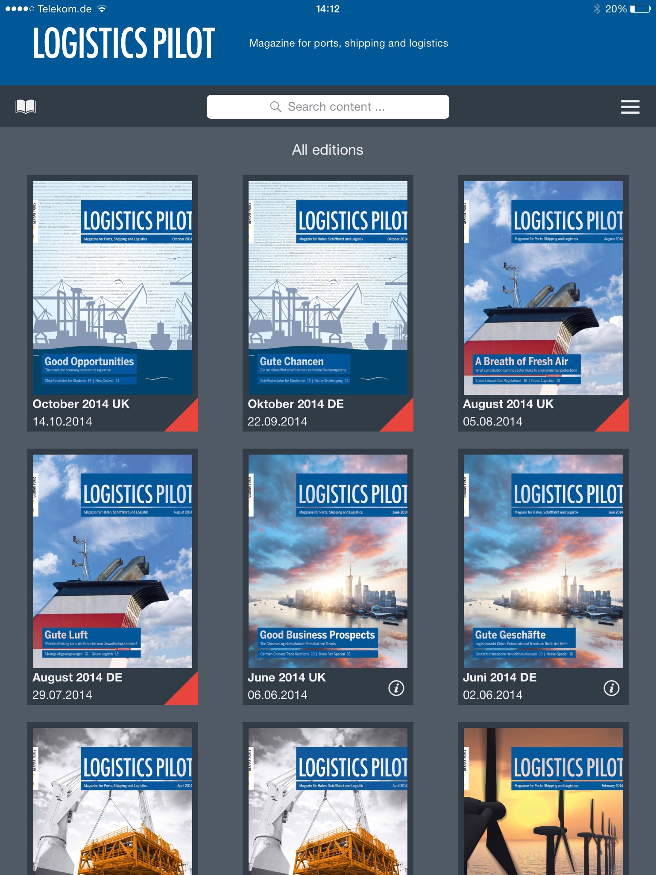
Task: Tap the cellular signal strength dots
Action: point(20,9)
